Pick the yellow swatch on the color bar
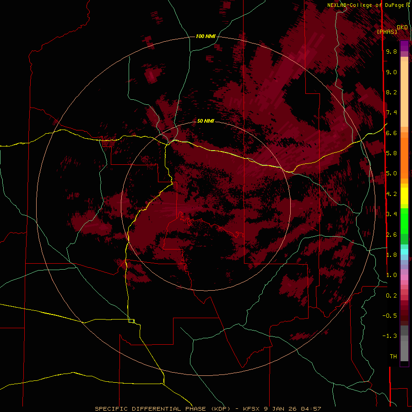Screen dimensions: 412x412 point(404,196)
